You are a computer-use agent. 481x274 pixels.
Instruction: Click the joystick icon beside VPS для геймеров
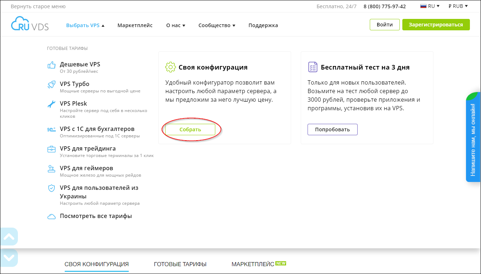click(51, 169)
